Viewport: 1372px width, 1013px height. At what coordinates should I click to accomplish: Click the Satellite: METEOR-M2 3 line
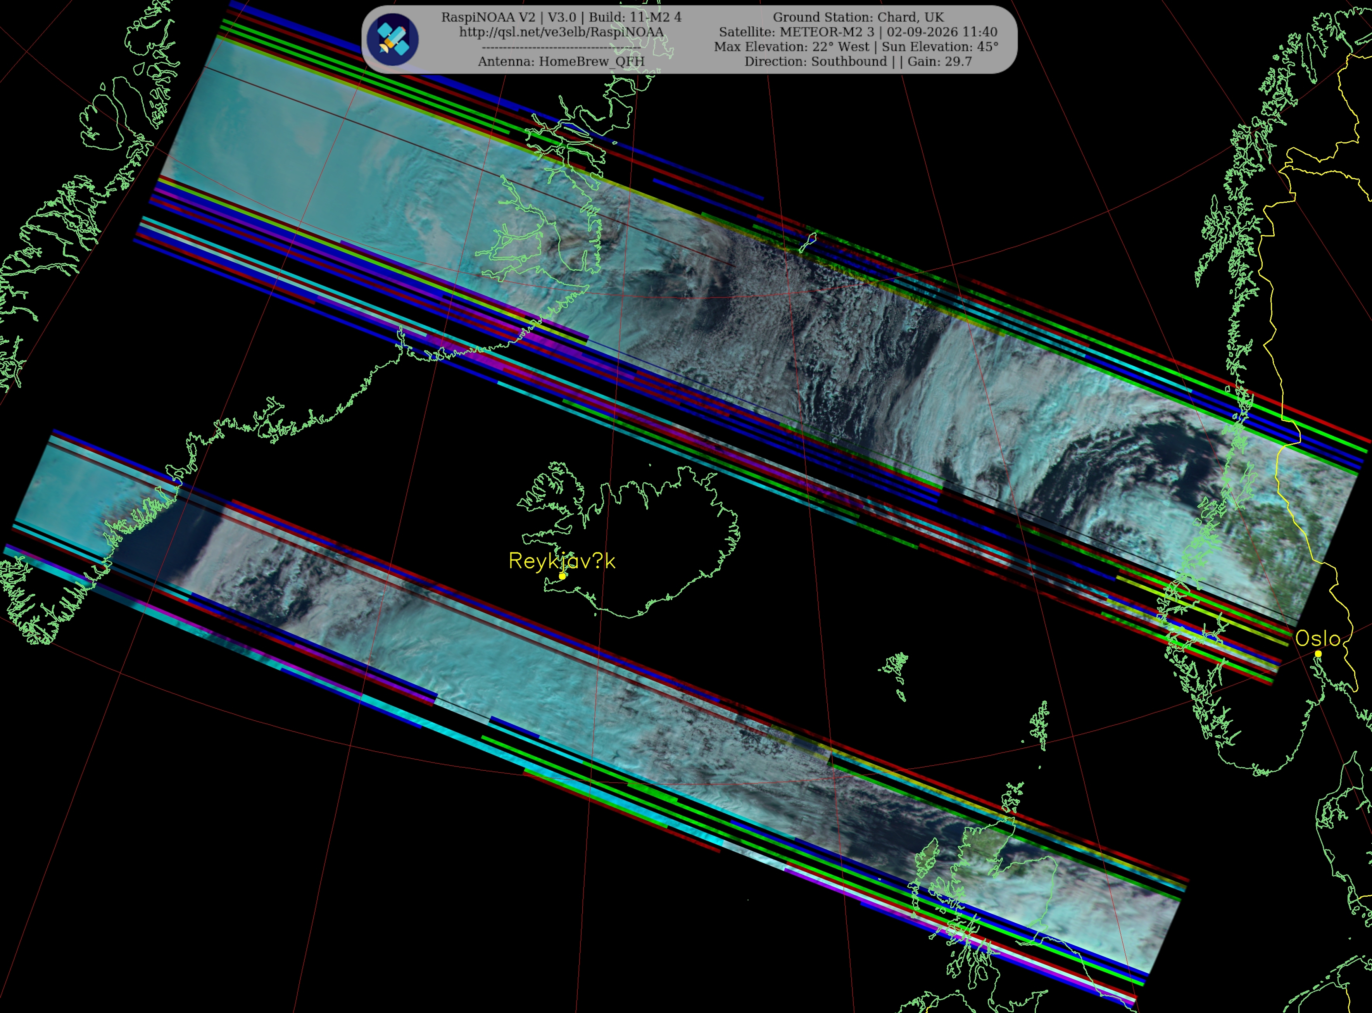tap(858, 32)
